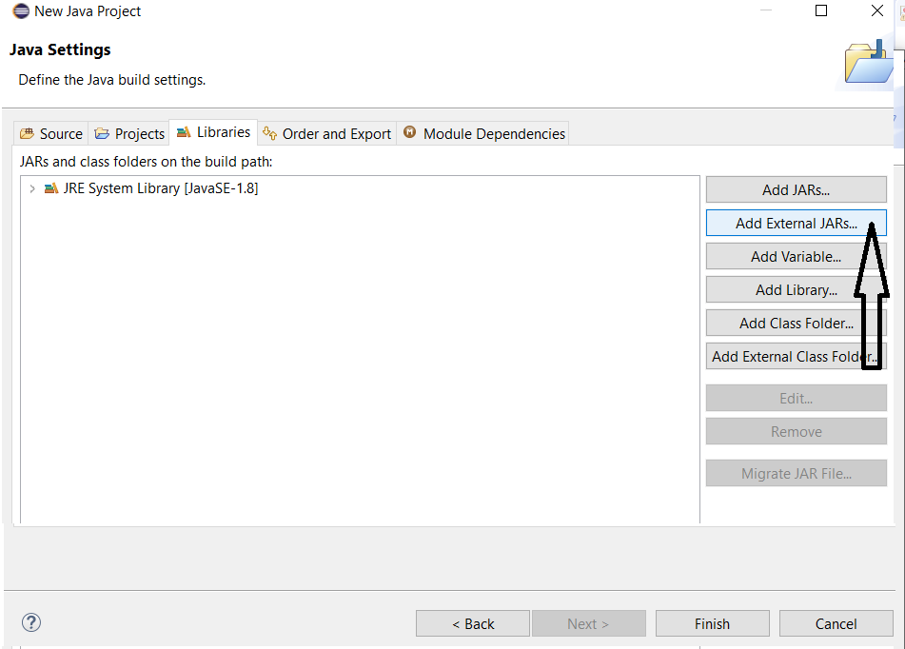Select the Libraries tab

pyautogui.click(x=213, y=132)
